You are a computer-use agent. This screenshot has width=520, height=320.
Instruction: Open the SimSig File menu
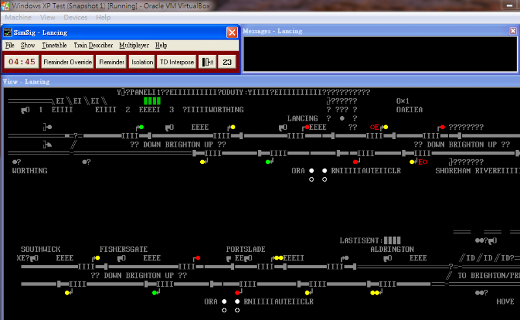[x=10, y=45]
